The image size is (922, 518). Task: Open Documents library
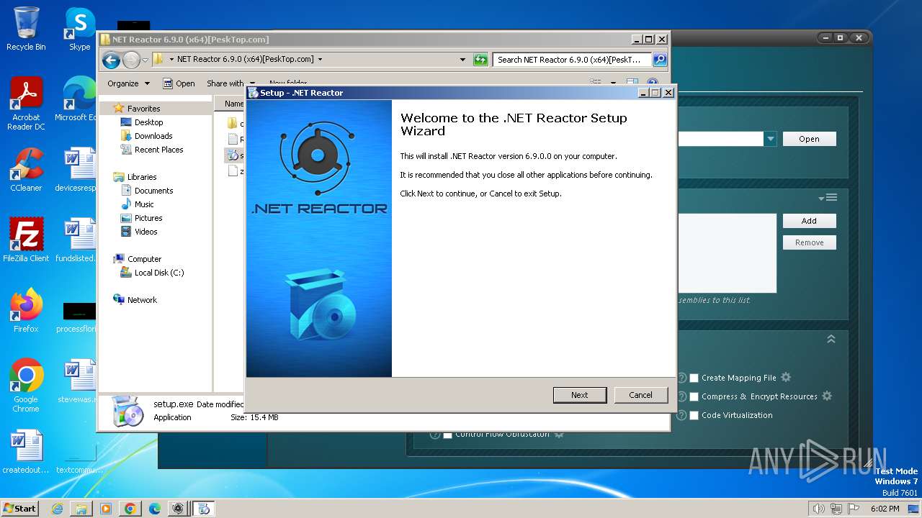tap(153, 191)
